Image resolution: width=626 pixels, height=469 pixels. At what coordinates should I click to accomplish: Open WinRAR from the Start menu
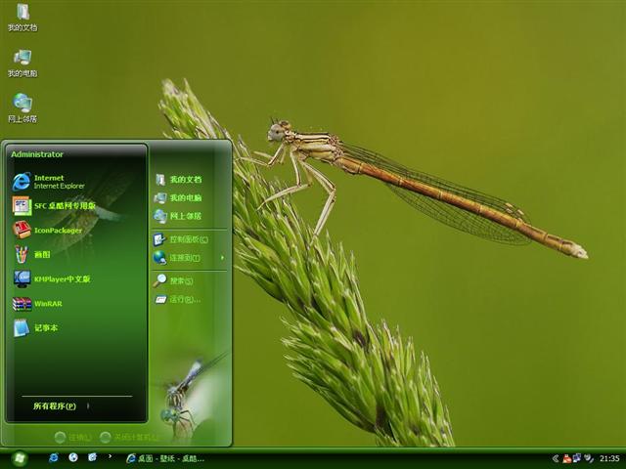[37, 304]
